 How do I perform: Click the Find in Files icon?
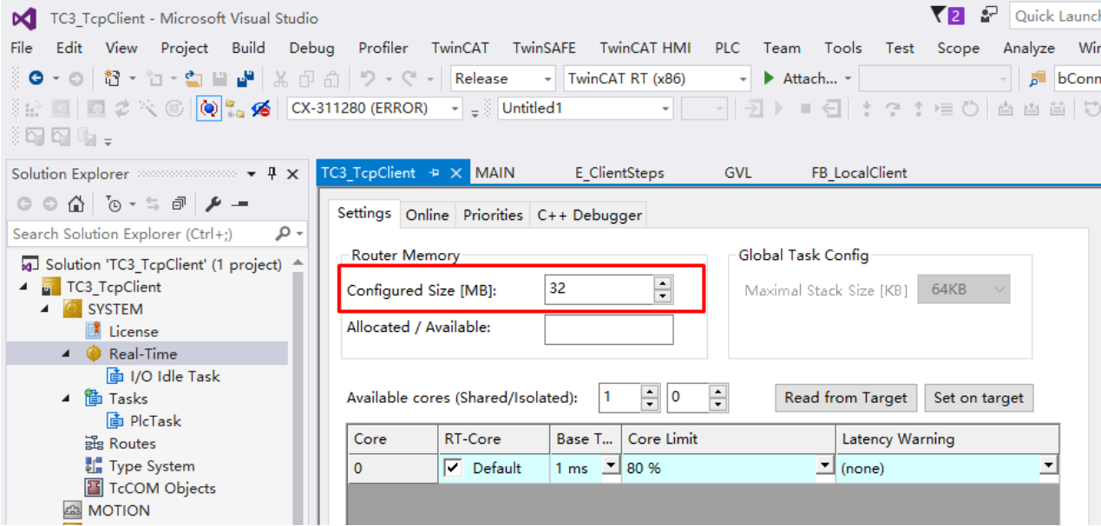coord(1037,79)
